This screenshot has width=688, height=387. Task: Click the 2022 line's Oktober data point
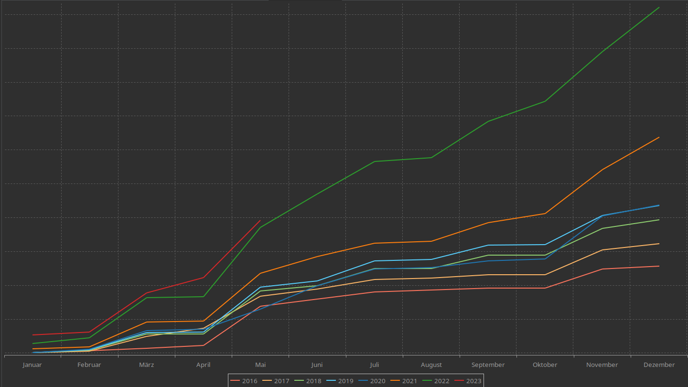tap(545, 101)
